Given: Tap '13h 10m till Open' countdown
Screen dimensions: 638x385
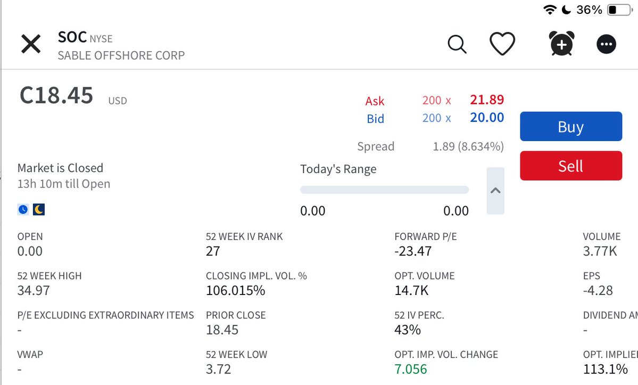Looking at the screenshot, I should [x=64, y=184].
